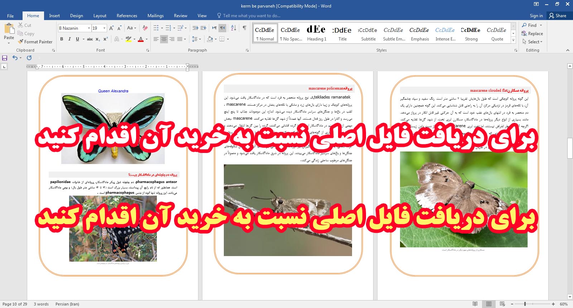Apply the Bullets list icon
Image resolution: width=573 pixels, height=308 pixels.
(156, 28)
